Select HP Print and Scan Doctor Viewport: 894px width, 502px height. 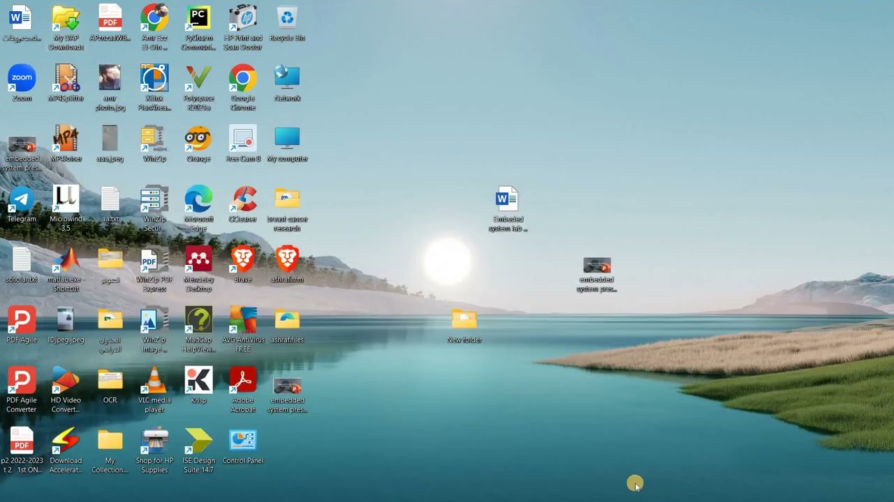[243, 28]
